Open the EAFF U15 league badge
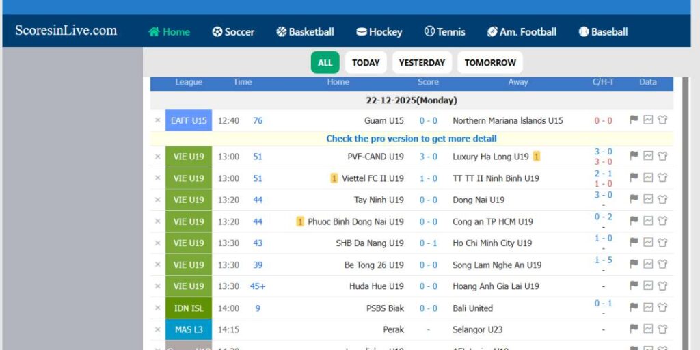The image size is (700, 350). click(x=189, y=120)
